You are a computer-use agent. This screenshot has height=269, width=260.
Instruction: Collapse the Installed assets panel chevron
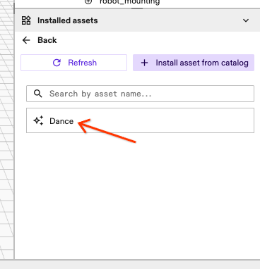tap(246, 20)
